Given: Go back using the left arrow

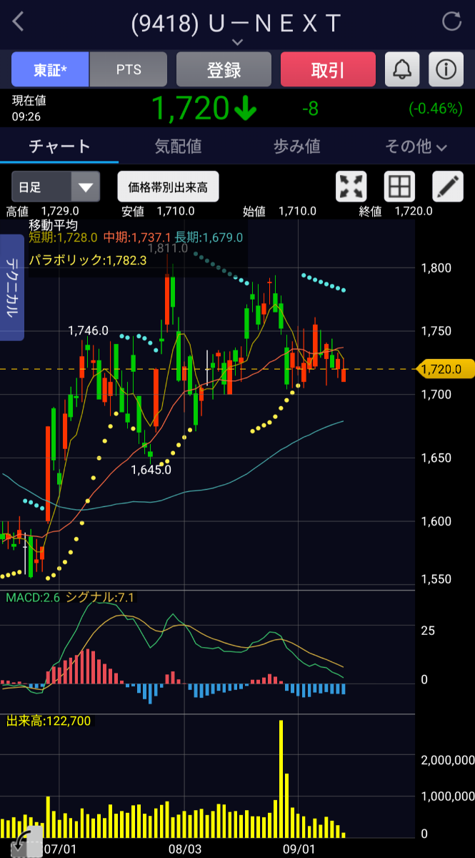Looking at the screenshot, I should point(19,22).
